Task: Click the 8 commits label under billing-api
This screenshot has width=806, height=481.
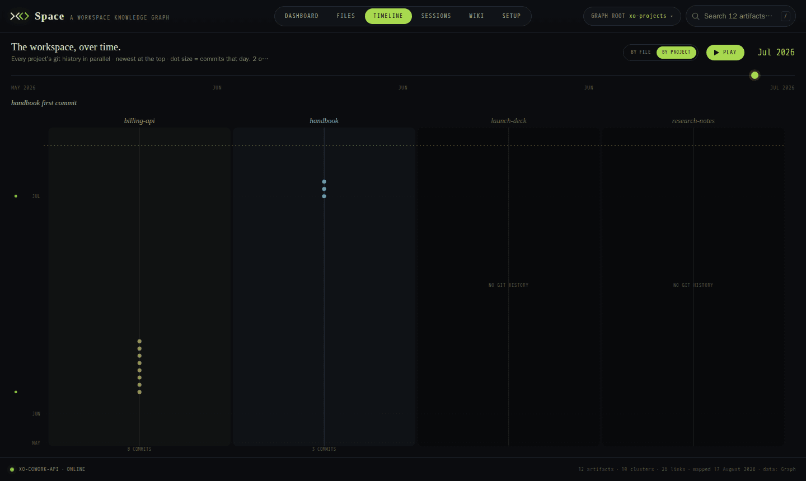Action: pyautogui.click(x=139, y=449)
